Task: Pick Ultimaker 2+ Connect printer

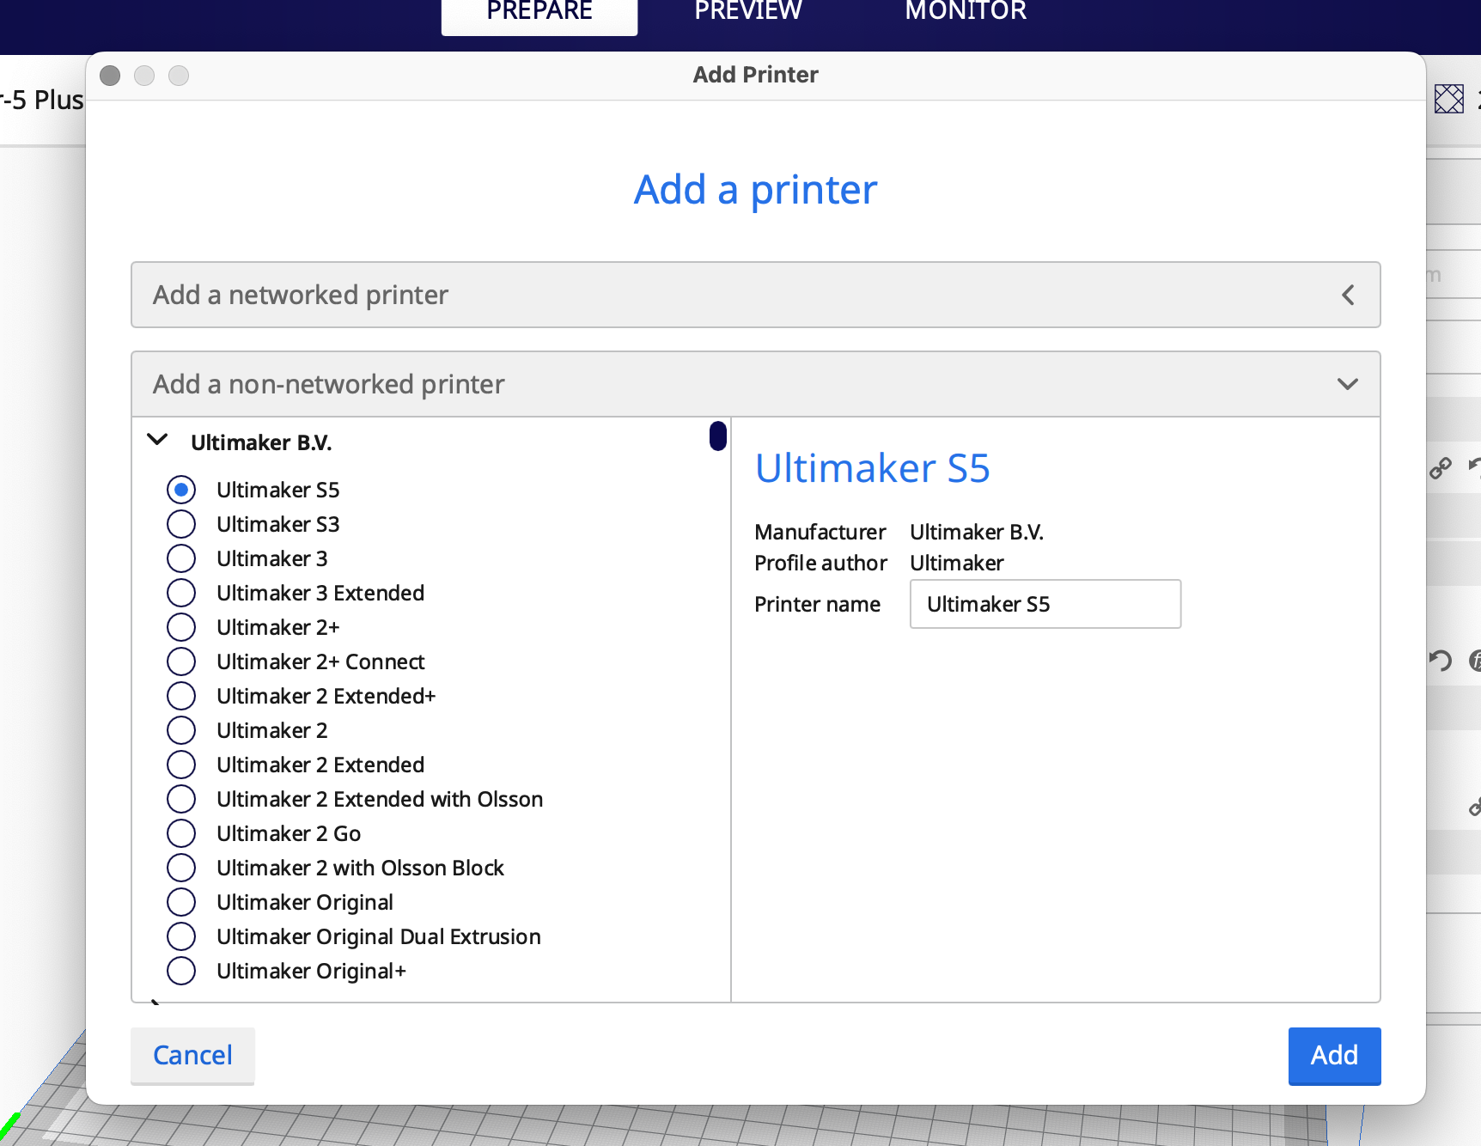Action: click(x=181, y=661)
